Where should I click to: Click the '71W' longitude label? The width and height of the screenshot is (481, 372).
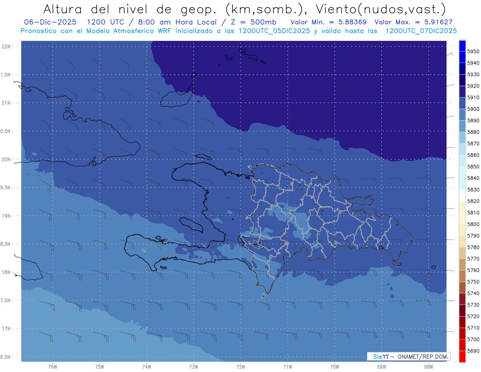(287, 366)
